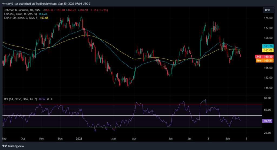Screen dimensions: 277x150
Task: Click the 20.00 RSI axis label
Action: coord(268,133)
